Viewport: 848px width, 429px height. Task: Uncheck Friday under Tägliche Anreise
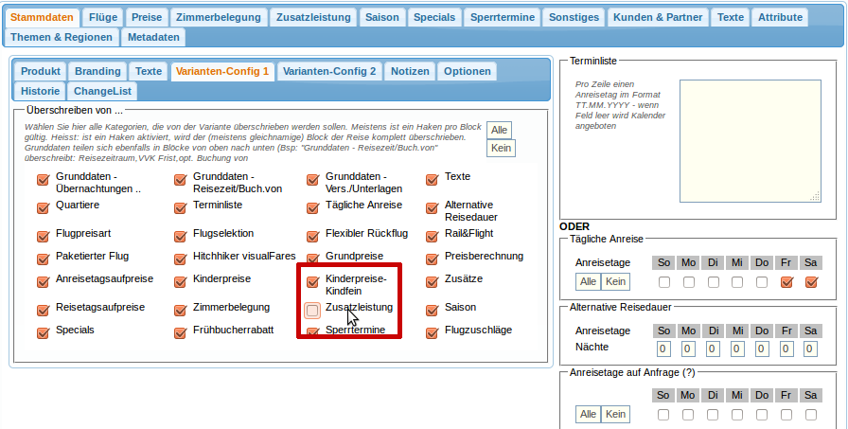pyautogui.click(x=786, y=282)
